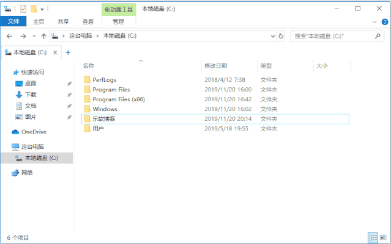Select the 驱动器工具 contextual tab
The width and height of the screenshot is (391, 244).
119,9
